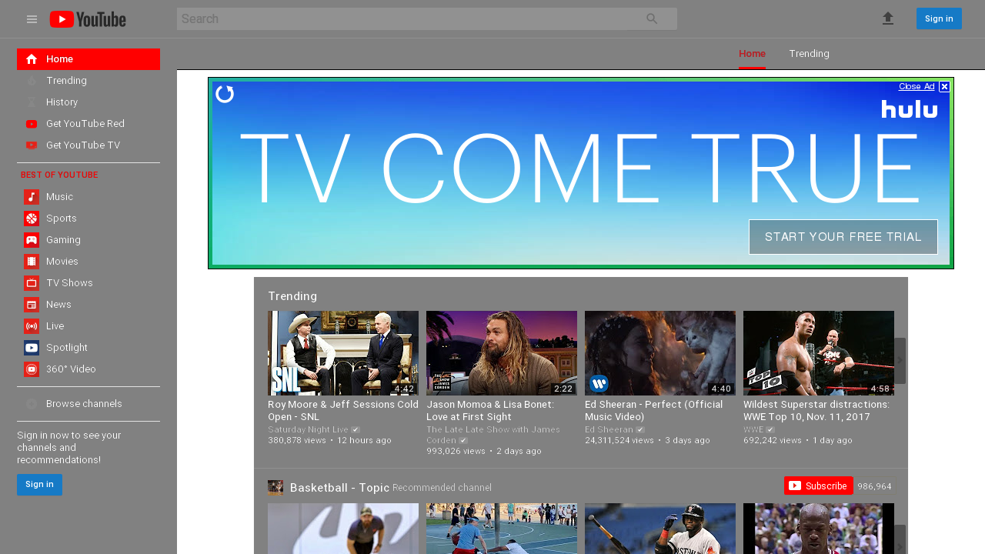Close the Hulu ad with the X
The image size is (985, 554).
coord(944,87)
